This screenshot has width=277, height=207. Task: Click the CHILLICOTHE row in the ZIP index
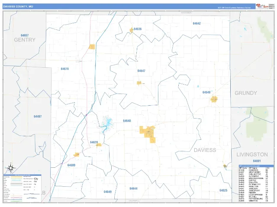click(254, 174)
